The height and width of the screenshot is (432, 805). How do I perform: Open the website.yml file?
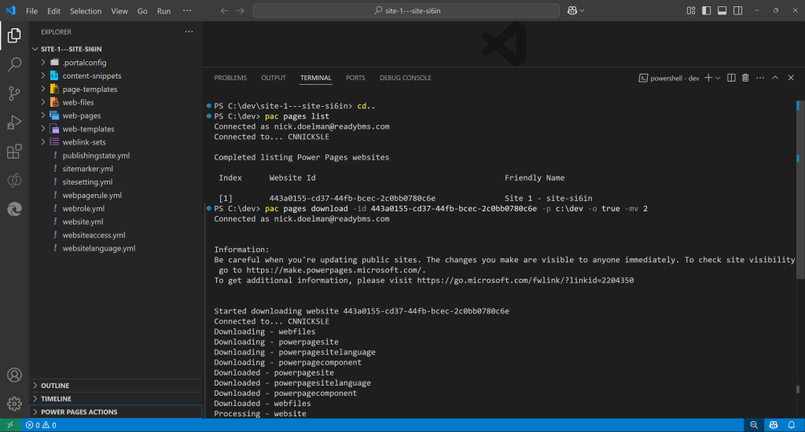tap(83, 221)
